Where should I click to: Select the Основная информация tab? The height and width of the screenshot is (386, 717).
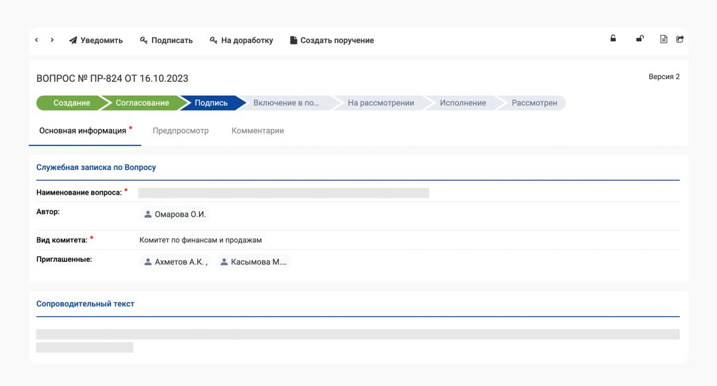point(82,131)
